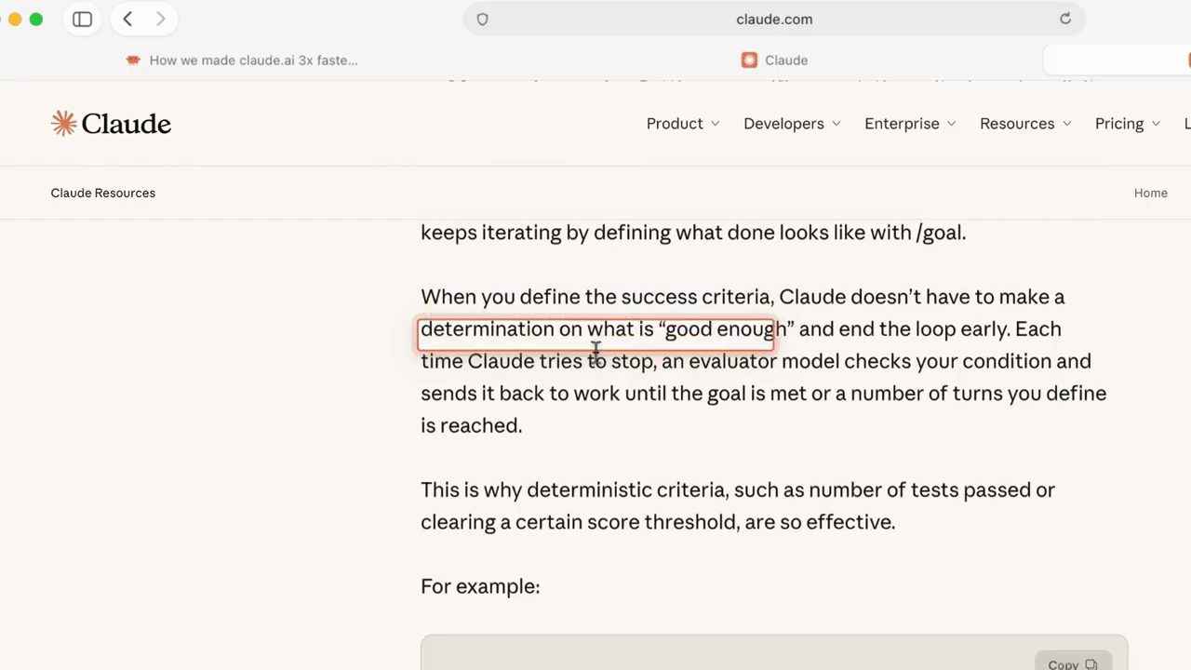Viewport: 1191px width, 670px height.
Task: Click the line starting 'This is why deterministic criteria'
Action: click(738, 489)
